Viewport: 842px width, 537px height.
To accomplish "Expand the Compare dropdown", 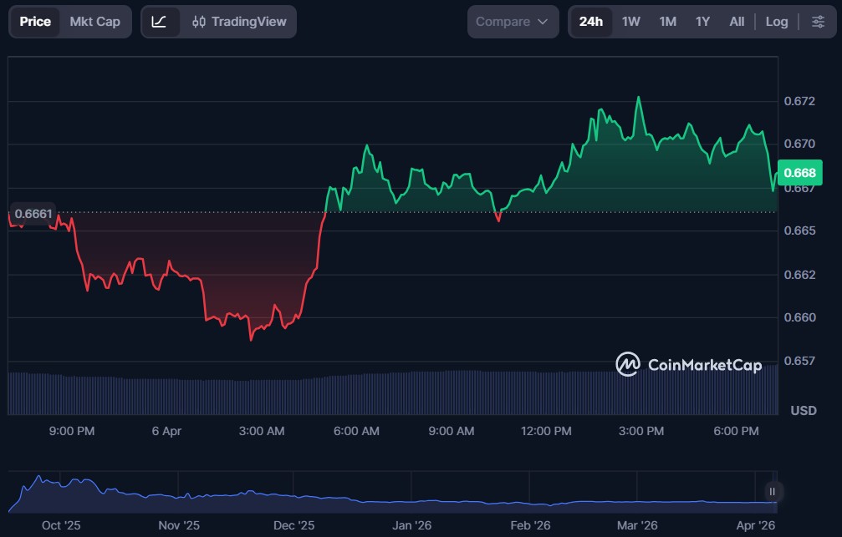I will click(513, 22).
